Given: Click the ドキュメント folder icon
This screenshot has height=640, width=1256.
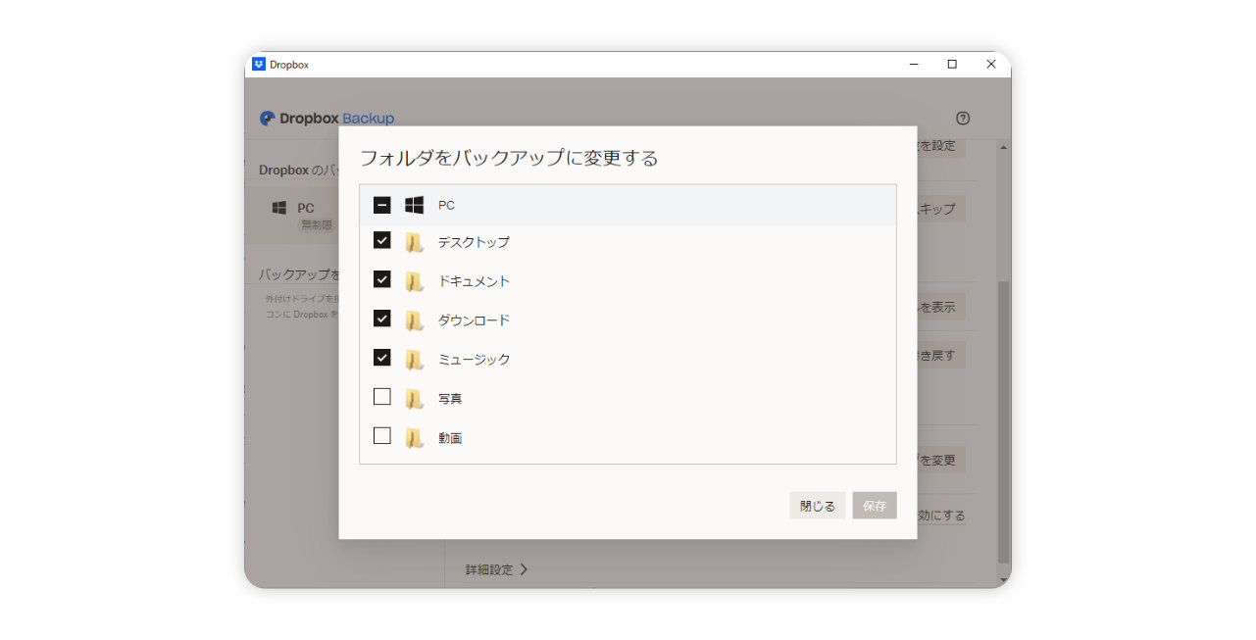Looking at the screenshot, I should 415,281.
